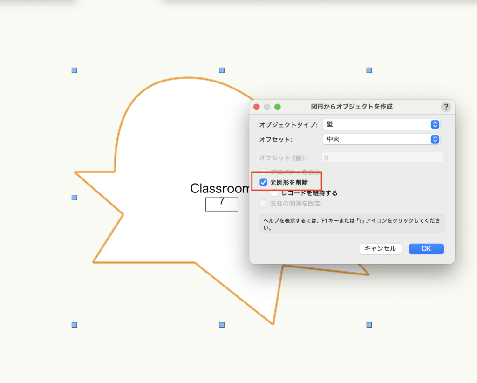The image size is (477, 383).
Task: Click the top-left selection handle
Action: [x=74, y=70]
